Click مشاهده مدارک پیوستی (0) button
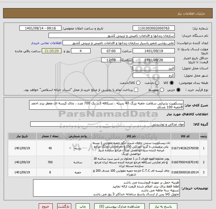 [120, 206]
